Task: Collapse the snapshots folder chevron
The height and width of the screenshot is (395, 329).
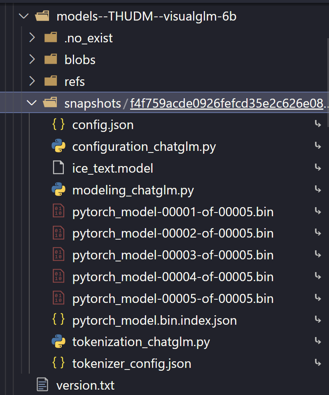Action: [32, 103]
